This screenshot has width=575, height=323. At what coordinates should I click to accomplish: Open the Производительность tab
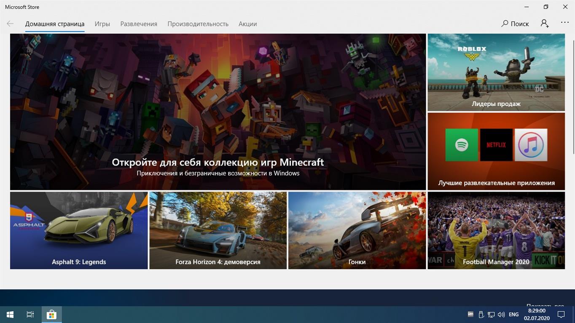pyautogui.click(x=198, y=24)
